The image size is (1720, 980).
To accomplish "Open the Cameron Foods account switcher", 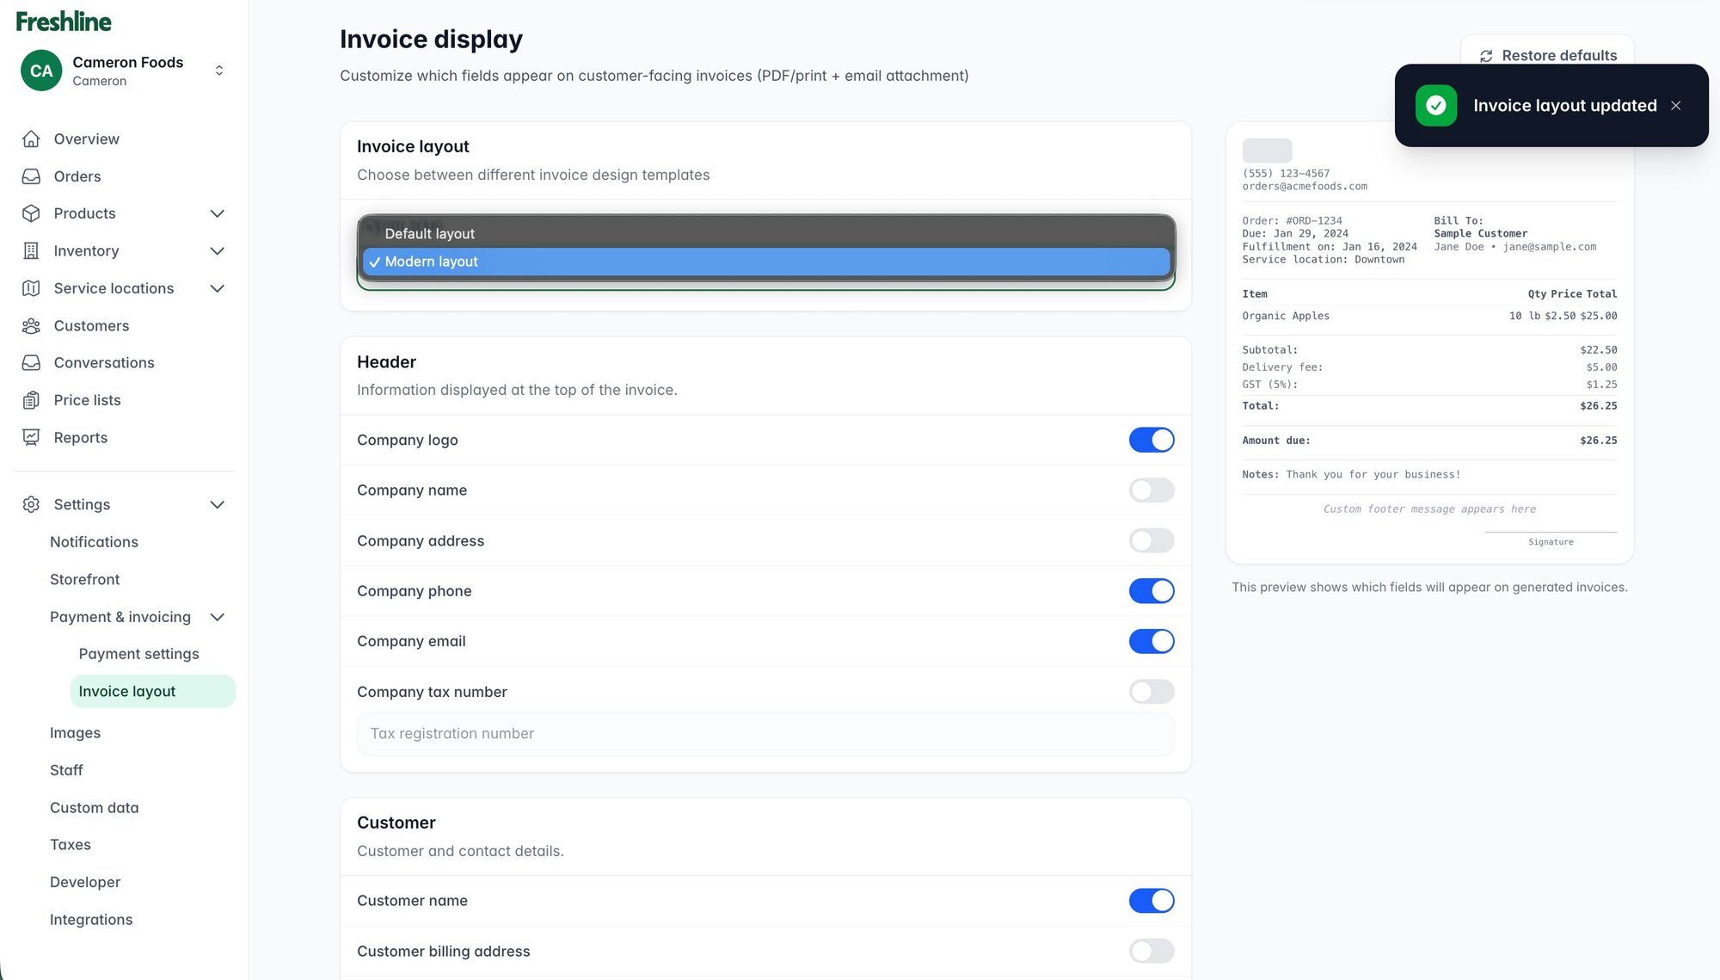I will point(219,71).
